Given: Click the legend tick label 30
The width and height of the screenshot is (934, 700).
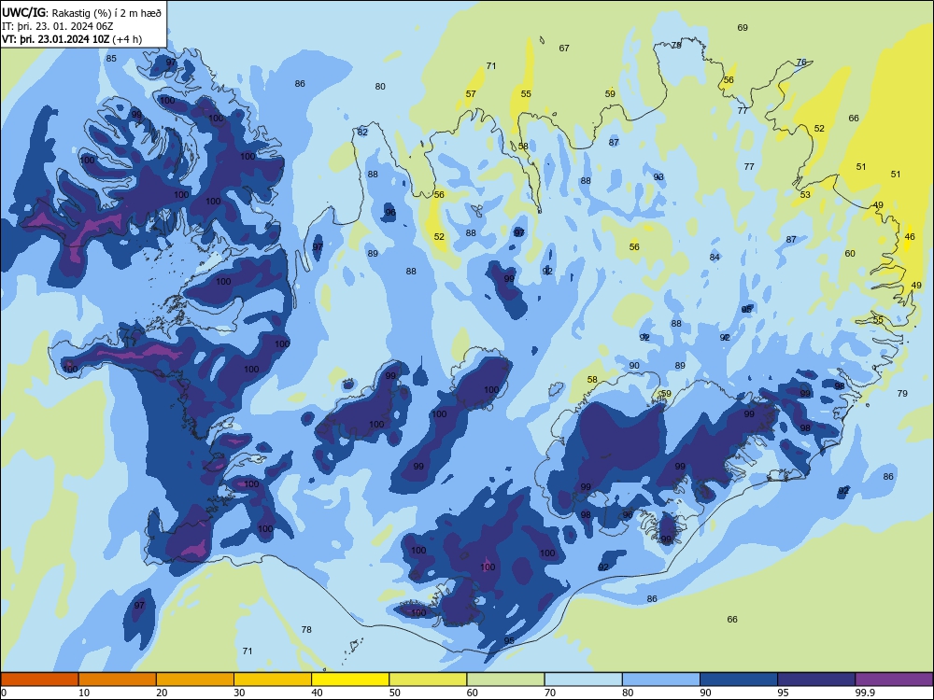Looking at the screenshot, I should (x=239, y=693).
